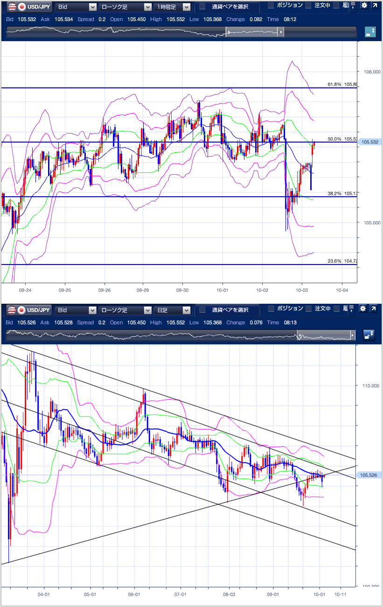
Task: Click the bottom chart's overview scroll right arrow
Action: pos(353,335)
